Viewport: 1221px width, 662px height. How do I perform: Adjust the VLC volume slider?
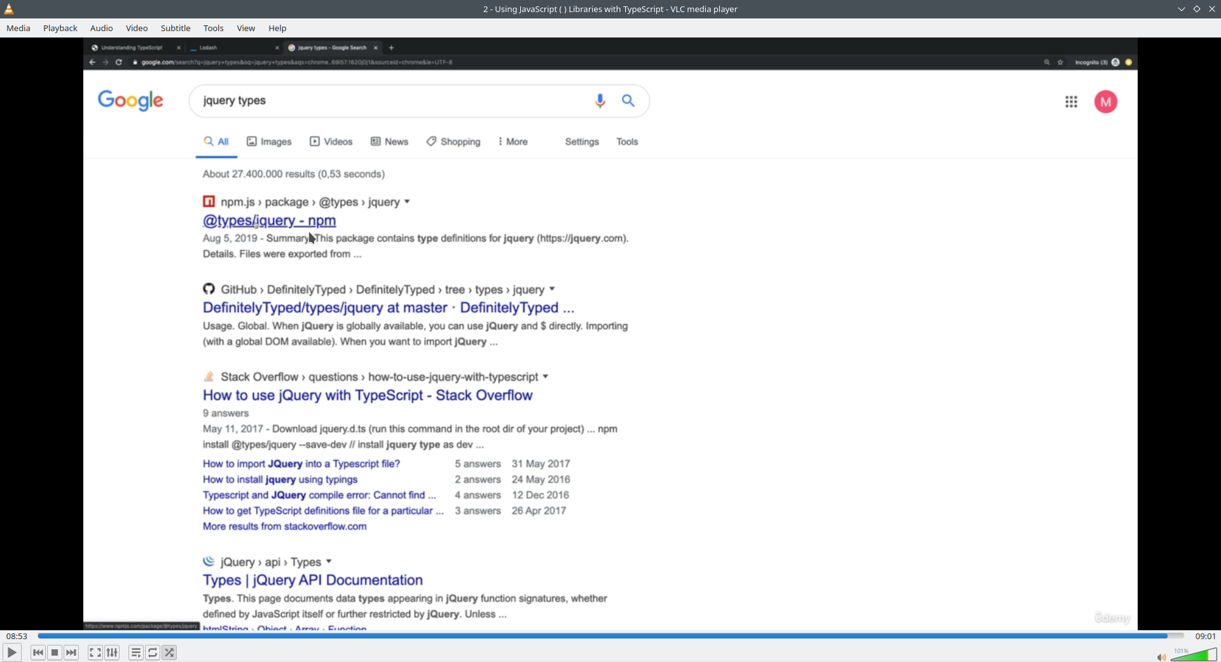click(x=1194, y=654)
